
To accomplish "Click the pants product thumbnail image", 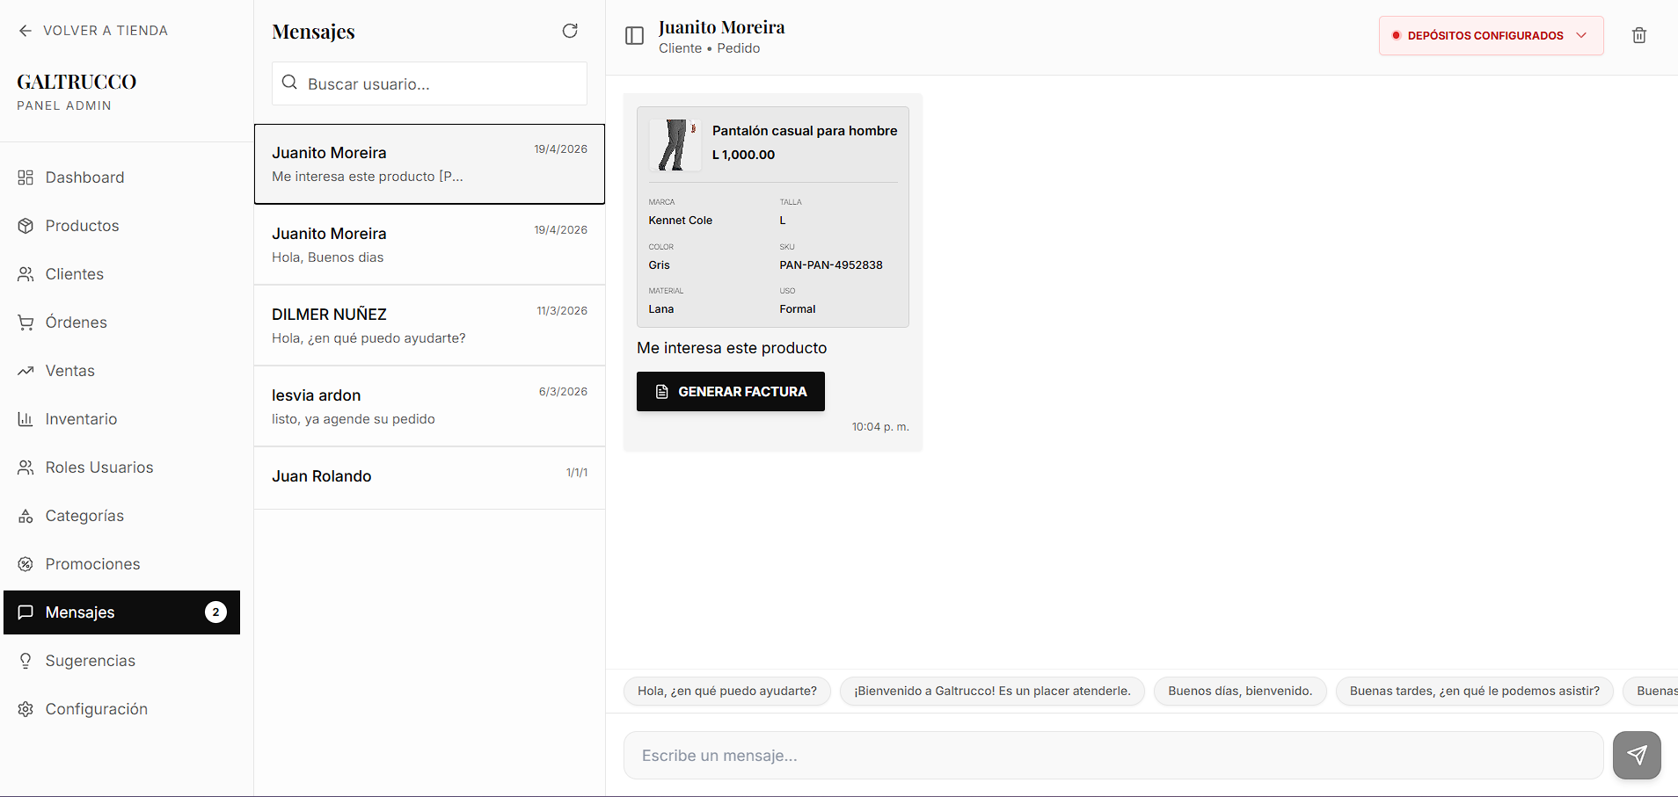I will 675,145.
